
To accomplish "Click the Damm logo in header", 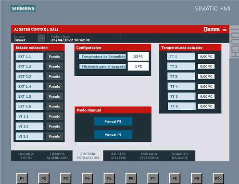I will (212, 29).
